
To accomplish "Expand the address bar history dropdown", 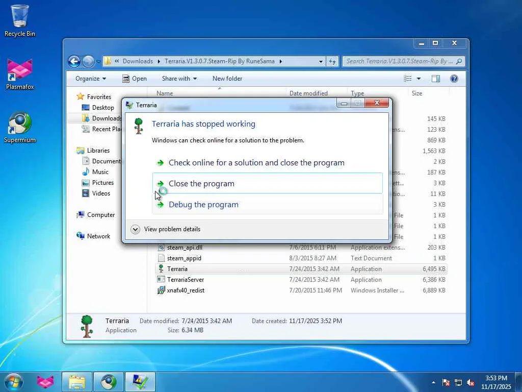I will tap(321, 61).
